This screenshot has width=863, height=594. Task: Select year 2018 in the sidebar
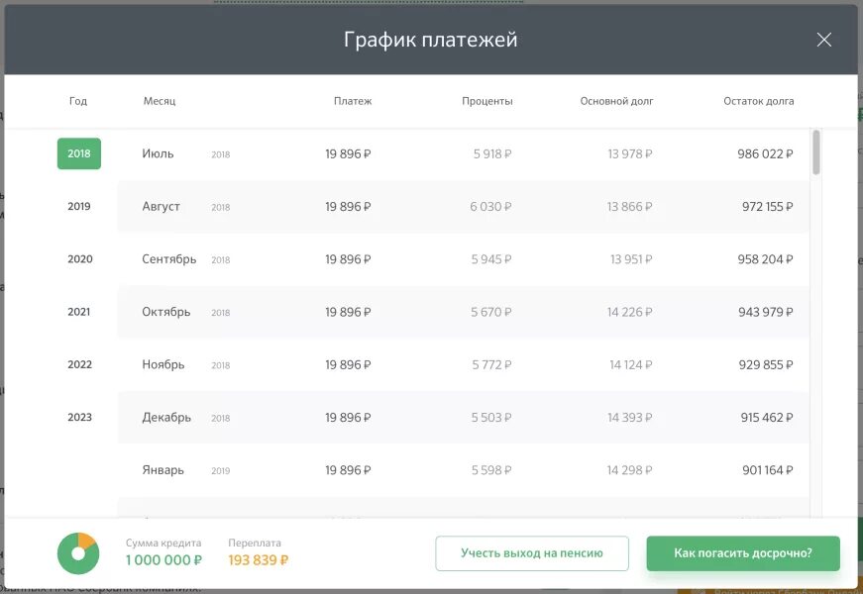click(78, 153)
